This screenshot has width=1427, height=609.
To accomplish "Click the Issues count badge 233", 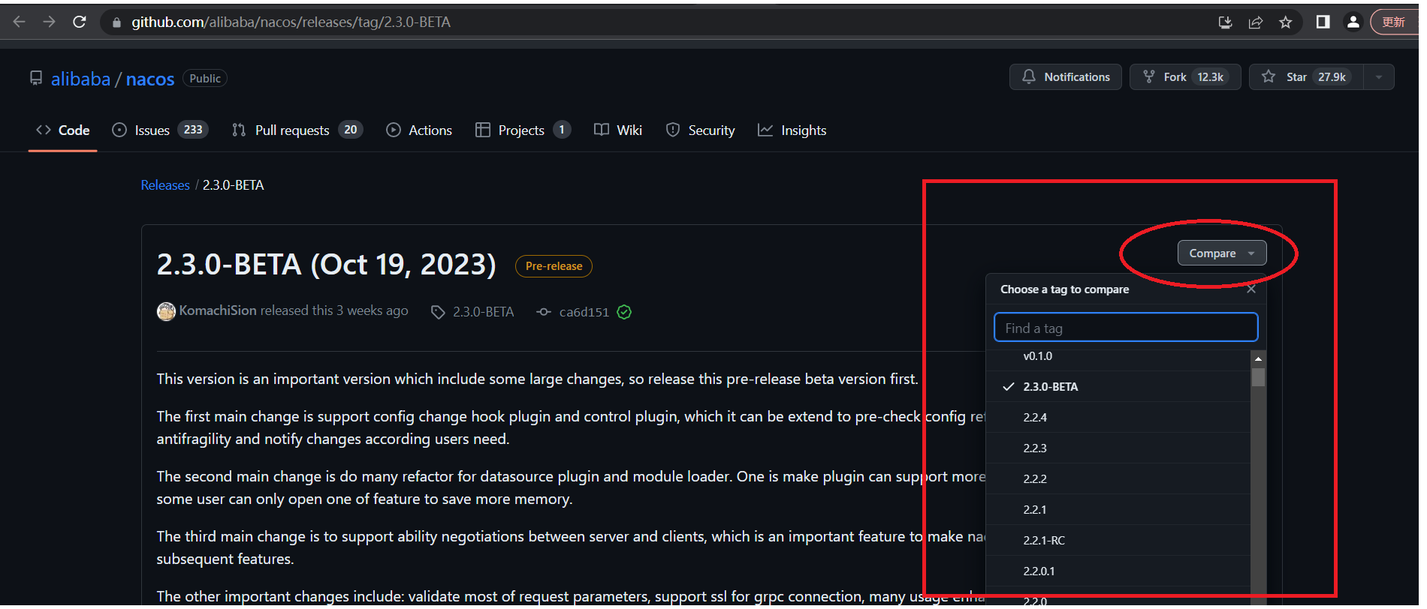I will [193, 130].
